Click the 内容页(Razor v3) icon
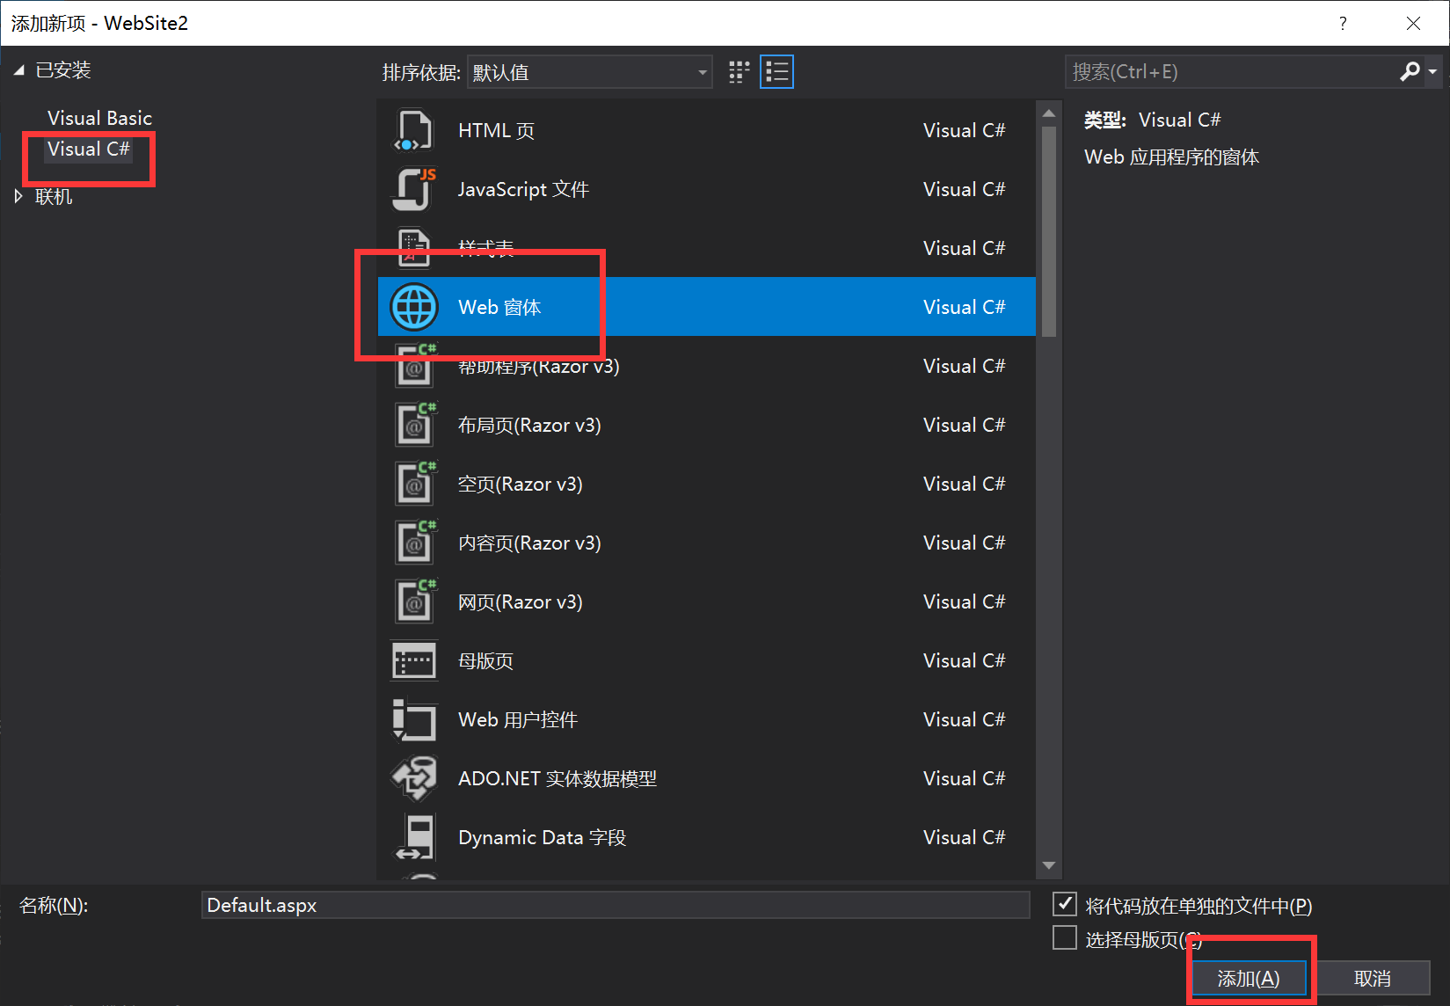 (x=415, y=543)
